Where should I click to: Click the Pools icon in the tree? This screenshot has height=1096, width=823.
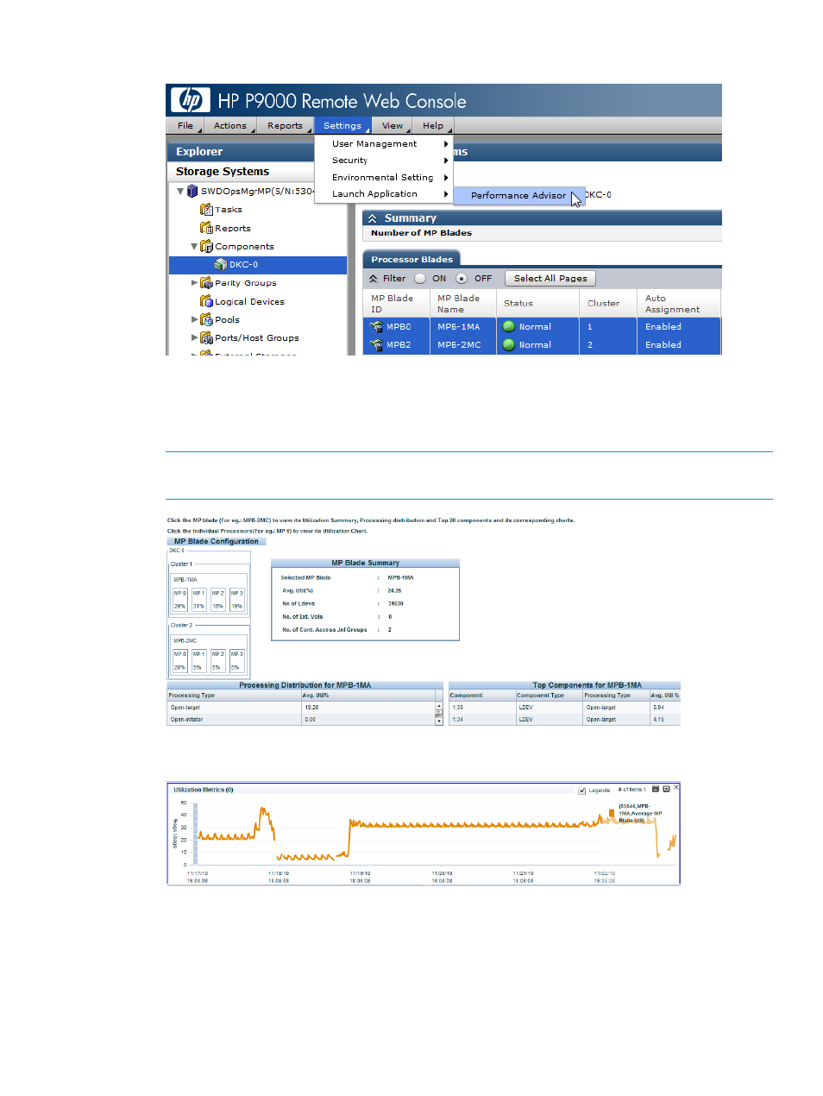point(206,319)
